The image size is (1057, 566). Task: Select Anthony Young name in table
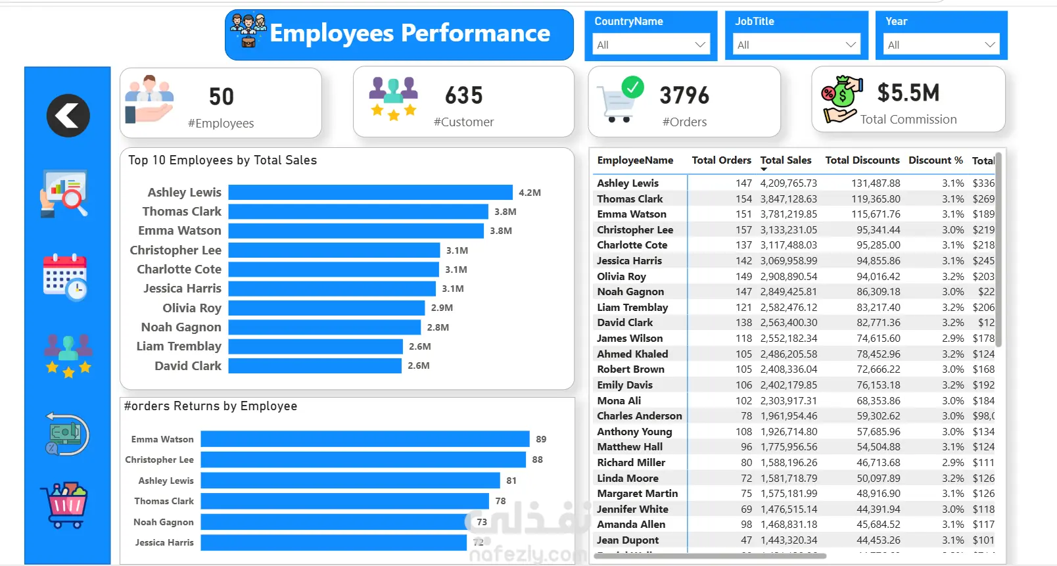tap(634, 432)
